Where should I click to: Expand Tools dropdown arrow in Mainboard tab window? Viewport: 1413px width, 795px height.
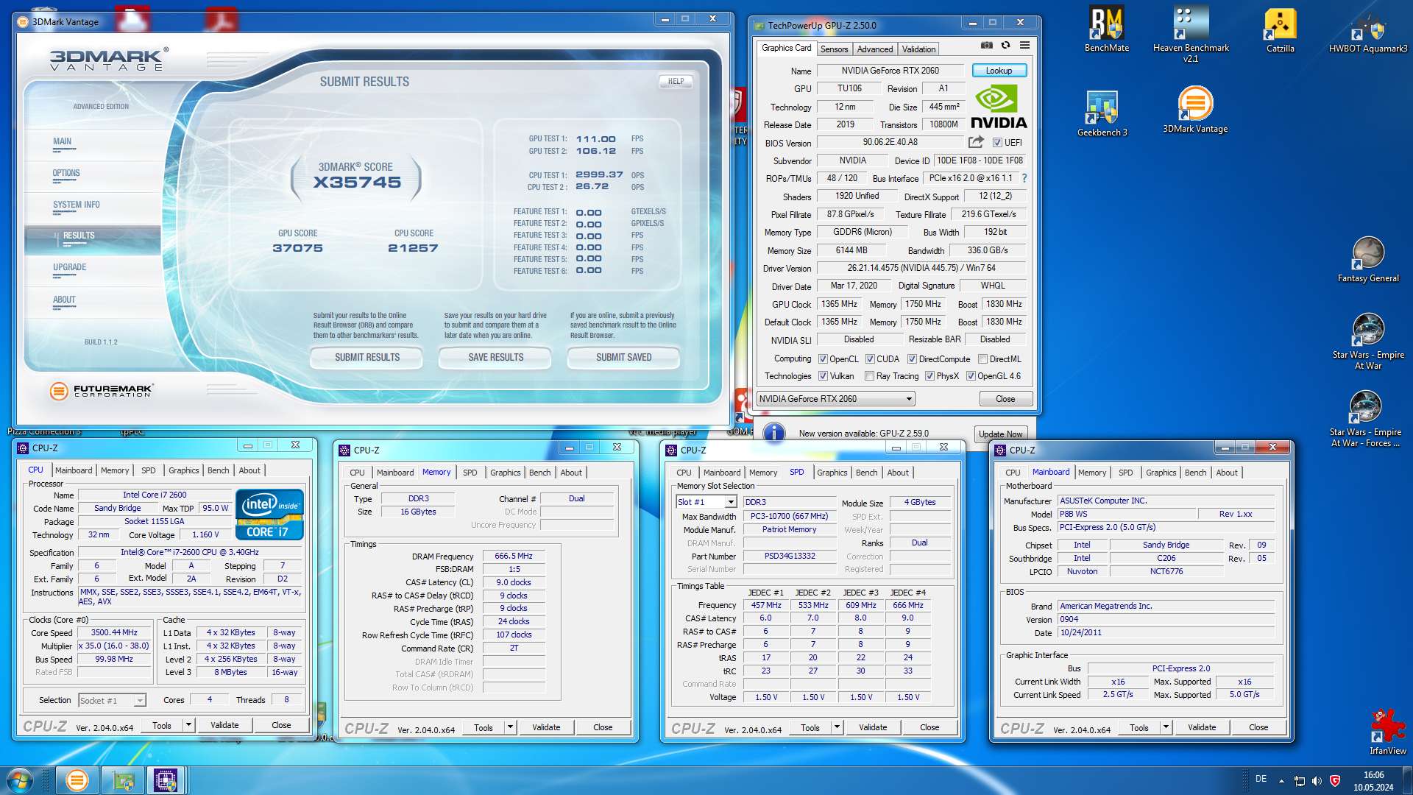point(1166,727)
